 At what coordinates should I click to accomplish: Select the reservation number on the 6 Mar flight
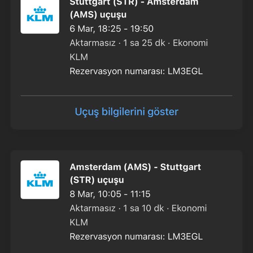coord(185,71)
